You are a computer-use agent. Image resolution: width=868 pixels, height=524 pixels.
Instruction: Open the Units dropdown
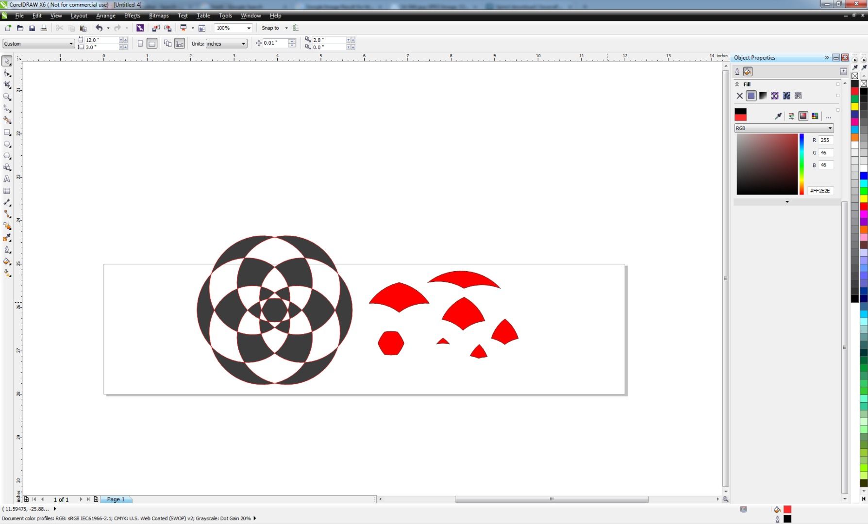pyautogui.click(x=226, y=44)
